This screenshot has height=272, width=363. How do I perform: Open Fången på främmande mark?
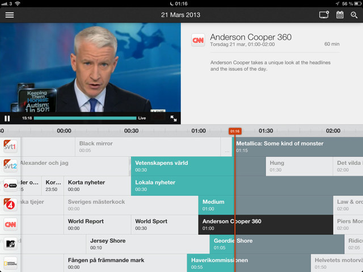[125, 263]
